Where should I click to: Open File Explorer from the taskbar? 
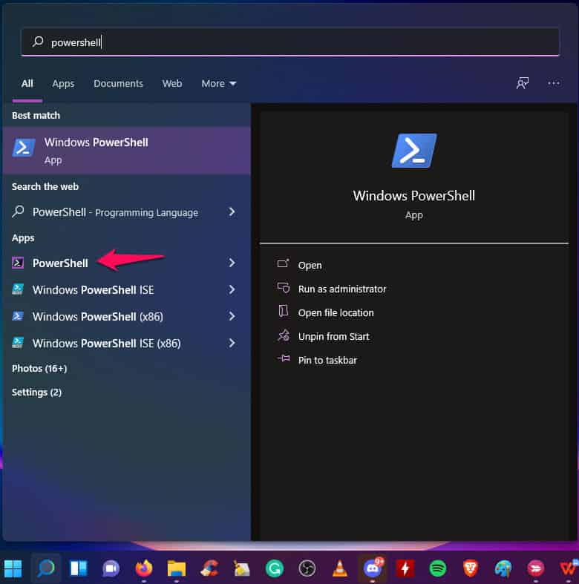pos(176,568)
